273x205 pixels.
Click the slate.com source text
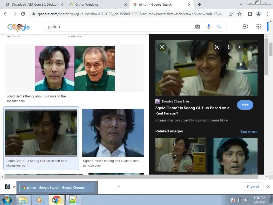coord(75,36)
